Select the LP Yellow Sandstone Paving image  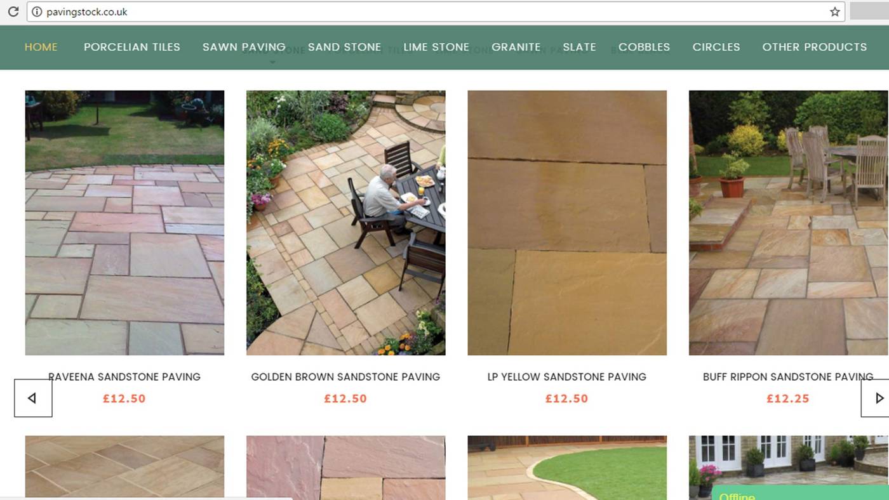click(567, 223)
